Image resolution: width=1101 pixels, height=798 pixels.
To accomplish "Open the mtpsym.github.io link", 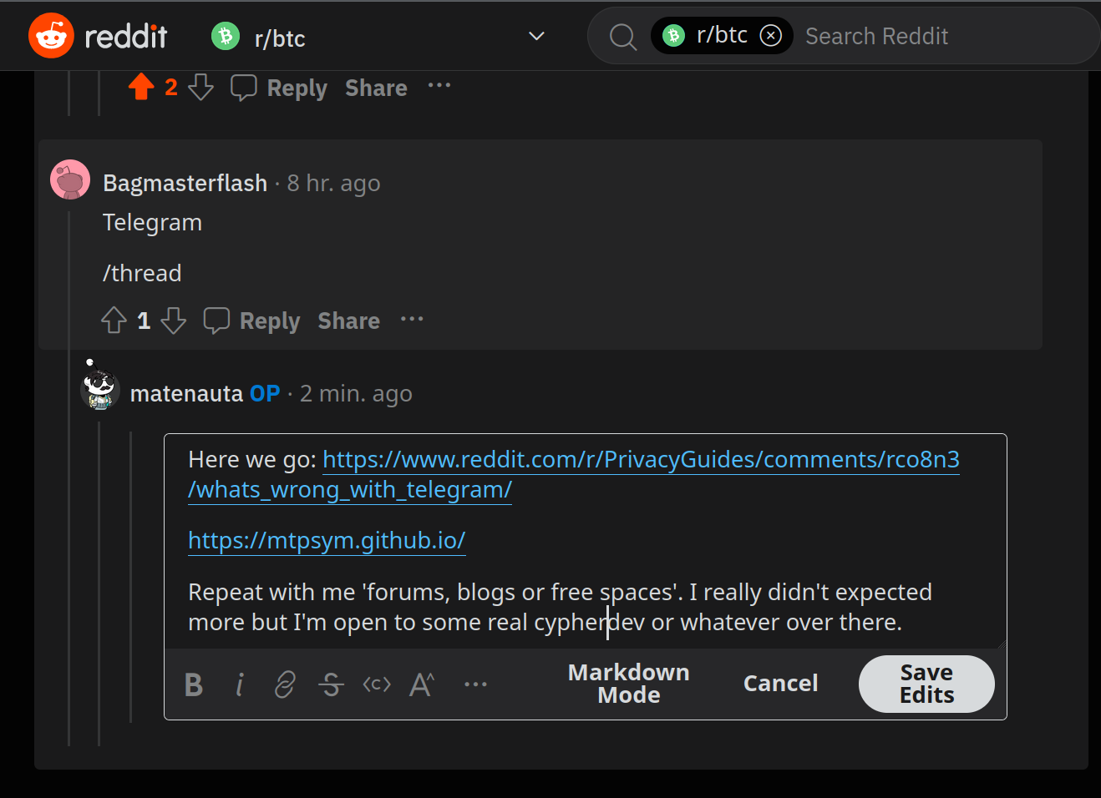I will coord(327,540).
